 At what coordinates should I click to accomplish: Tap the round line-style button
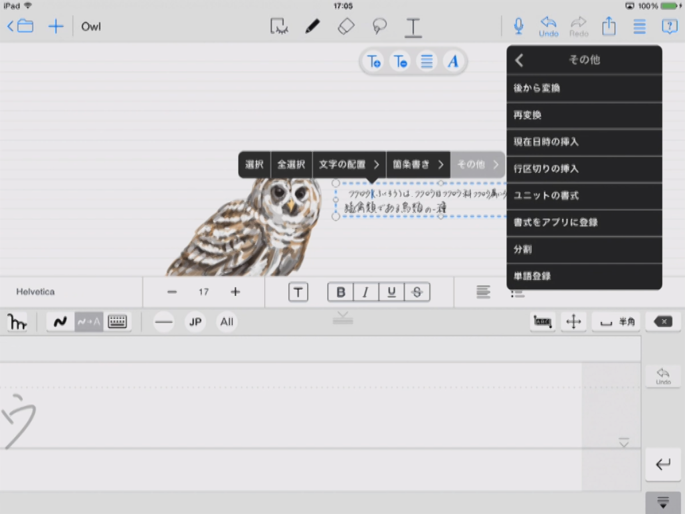pos(164,322)
